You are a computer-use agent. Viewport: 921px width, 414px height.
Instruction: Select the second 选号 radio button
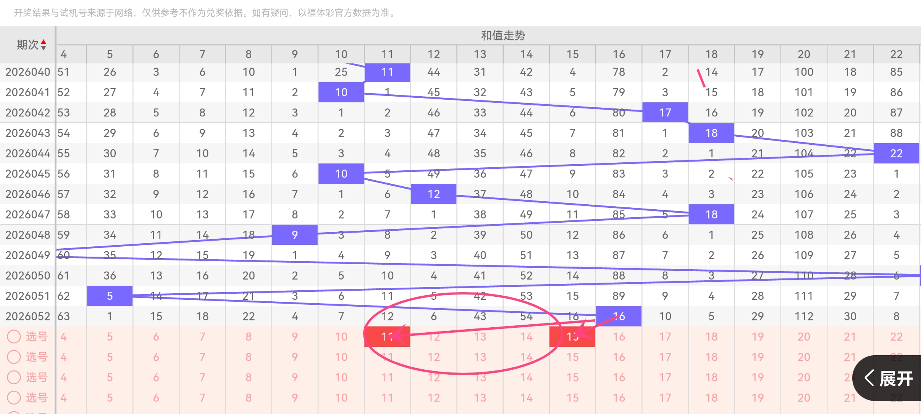point(14,357)
